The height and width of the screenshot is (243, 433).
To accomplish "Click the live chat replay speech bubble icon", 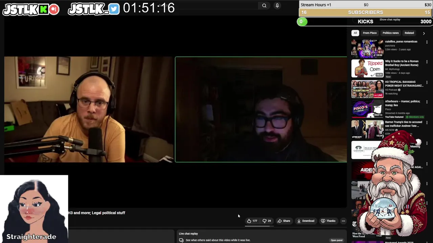I will (x=181, y=240).
